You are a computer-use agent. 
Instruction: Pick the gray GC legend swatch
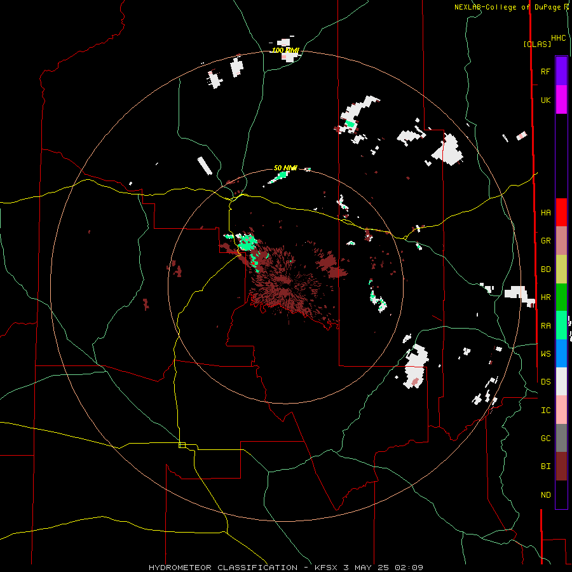(561, 438)
